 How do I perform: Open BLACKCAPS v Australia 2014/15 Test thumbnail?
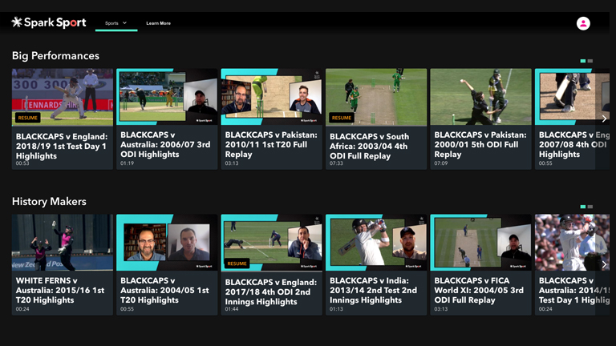[573, 243]
